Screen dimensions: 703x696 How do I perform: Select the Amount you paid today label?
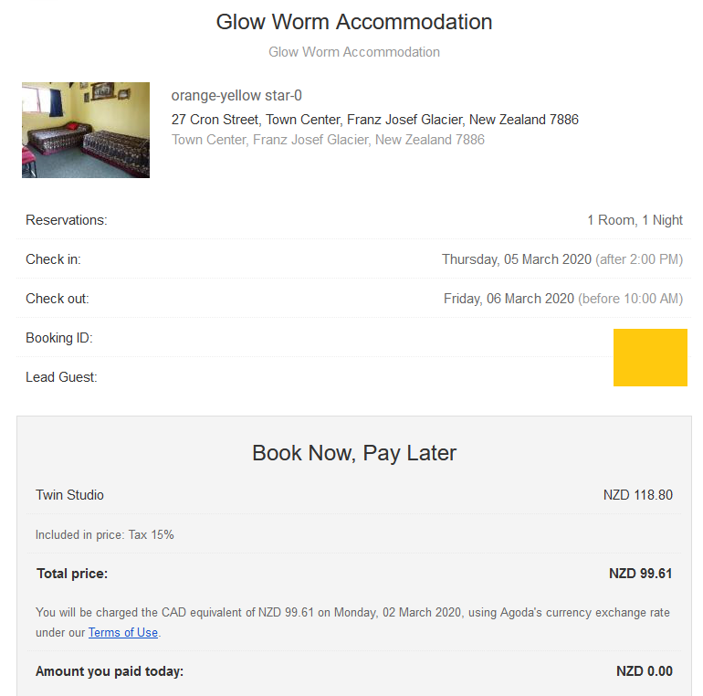pyautogui.click(x=110, y=671)
